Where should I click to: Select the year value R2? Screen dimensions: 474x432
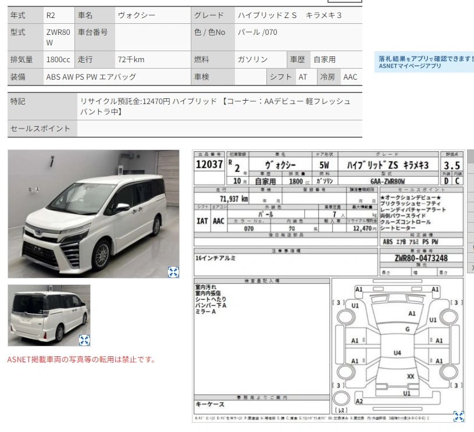(x=51, y=16)
